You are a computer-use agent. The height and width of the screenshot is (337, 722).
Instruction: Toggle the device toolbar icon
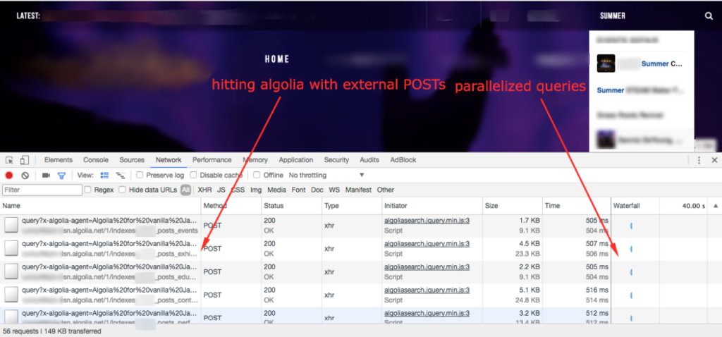[x=24, y=161]
